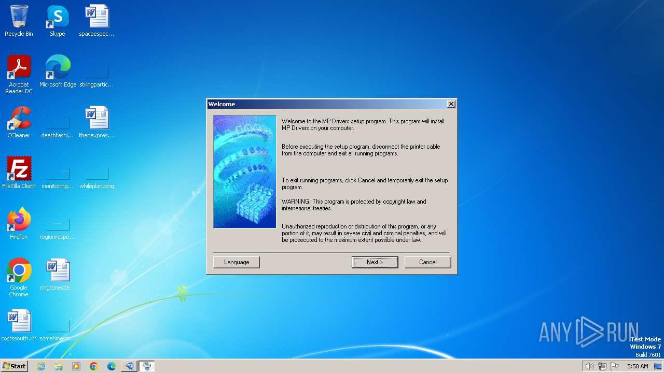Viewport: 664px width, 373px height.
Task: Open Windows Explorer from the taskbar
Action: pyautogui.click(x=59, y=366)
